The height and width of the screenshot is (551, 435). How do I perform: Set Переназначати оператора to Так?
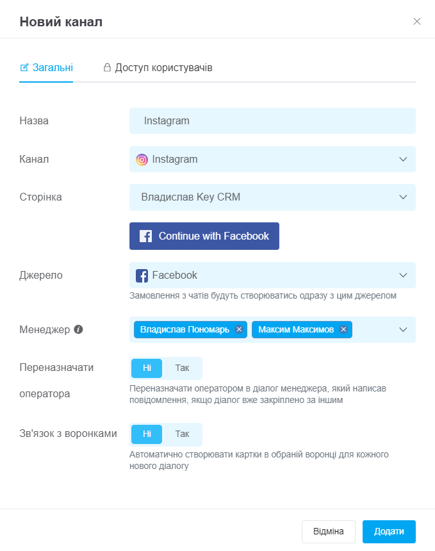(182, 368)
